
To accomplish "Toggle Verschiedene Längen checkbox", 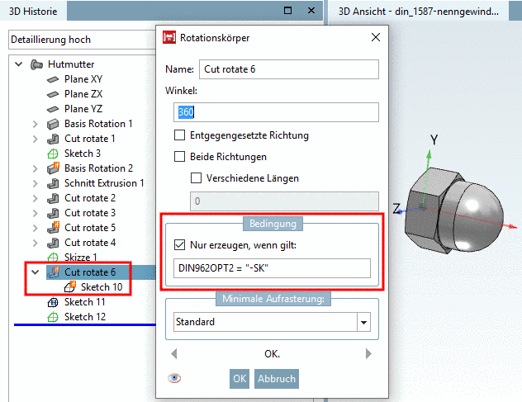I will [196, 178].
